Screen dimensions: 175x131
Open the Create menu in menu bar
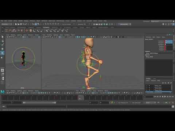10,21
